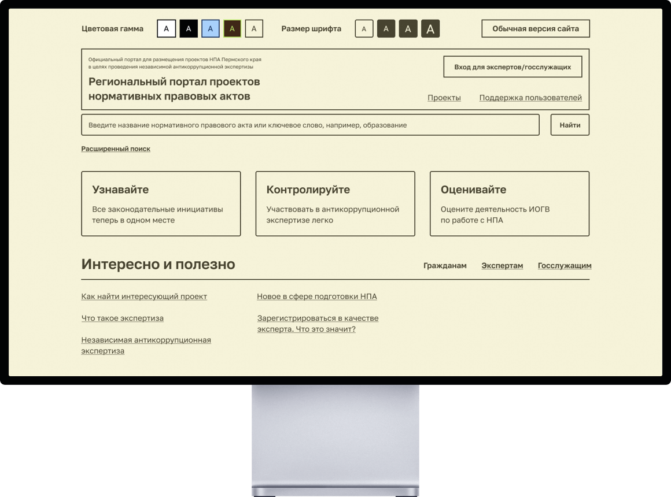Screen dimensions: 671x497
Task: Click the search input field for legal acts
Action: 310,125
